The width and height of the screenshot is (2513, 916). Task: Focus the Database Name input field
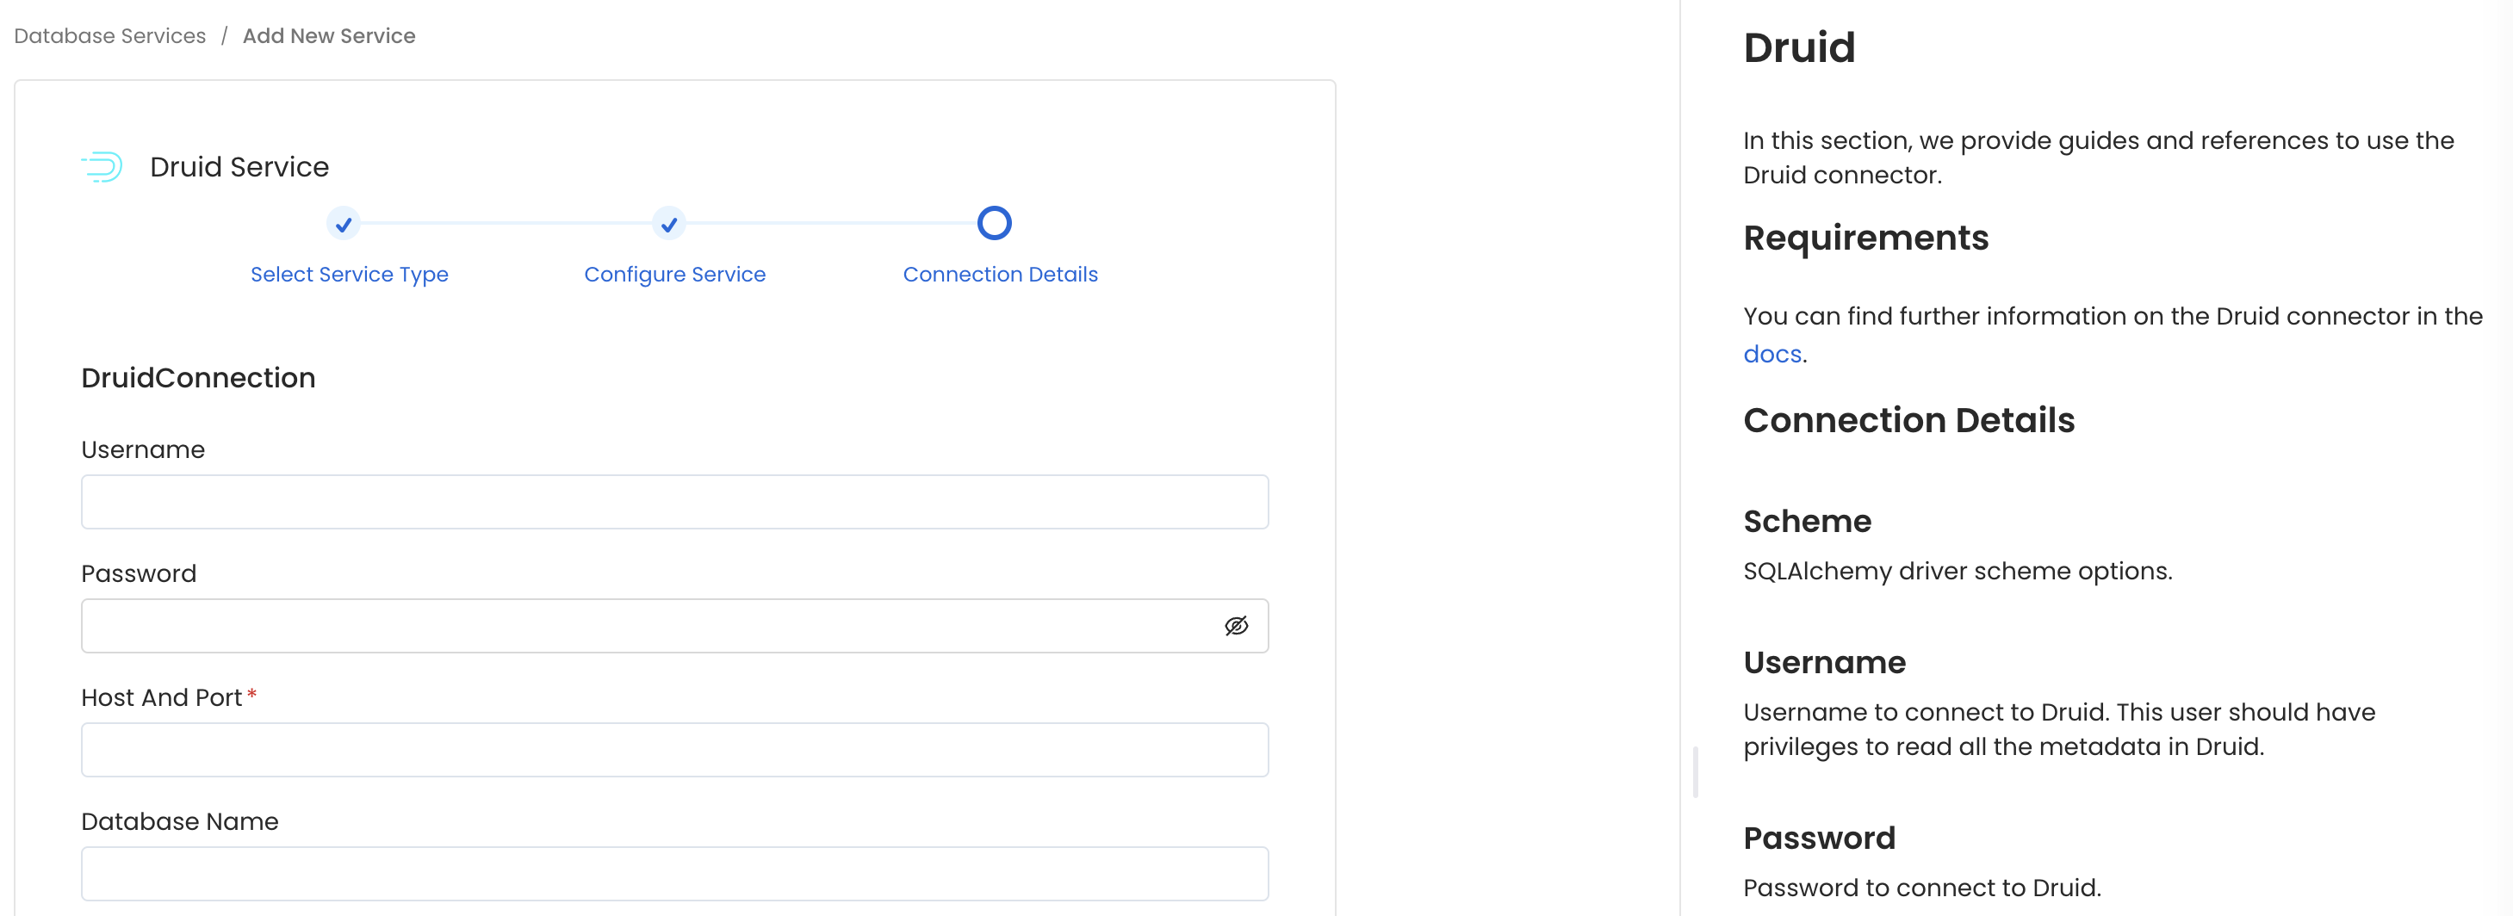click(674, 873)
